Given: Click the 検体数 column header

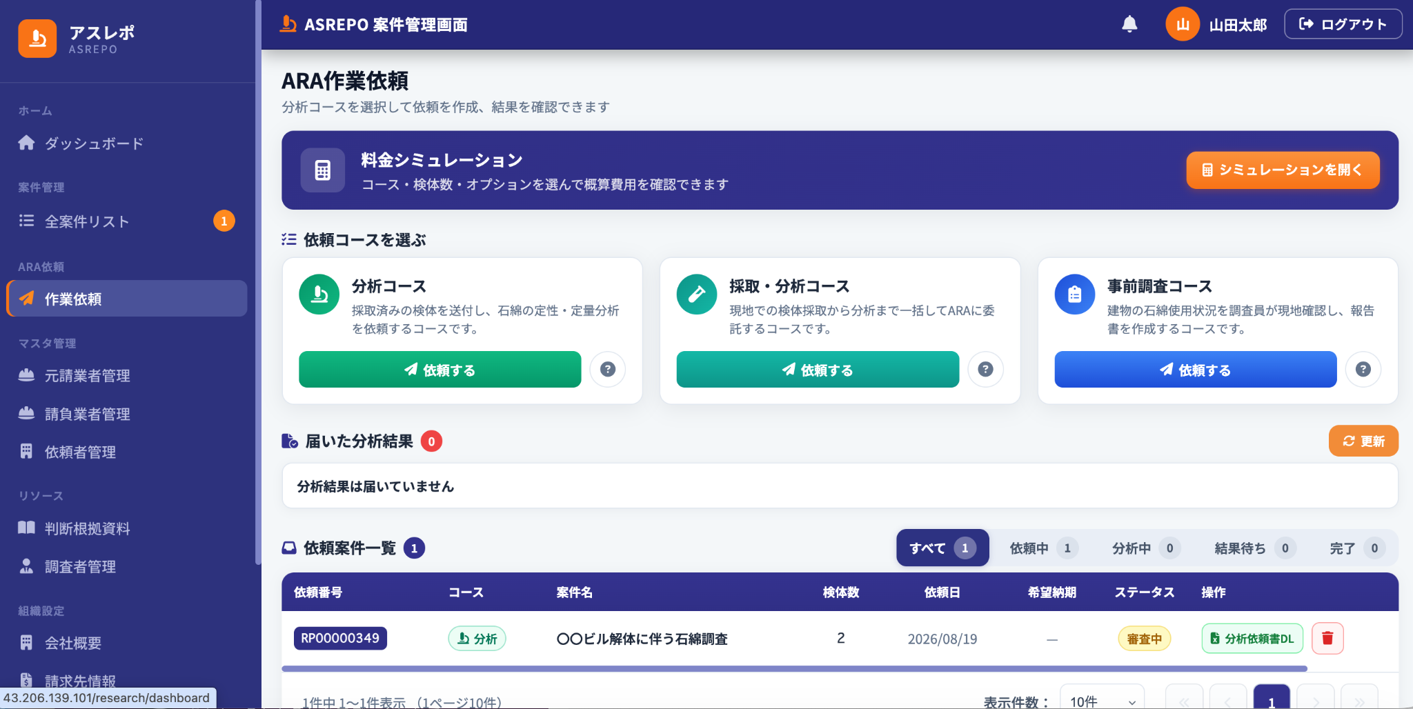Looking at the screenshot, I should [841, 592].
